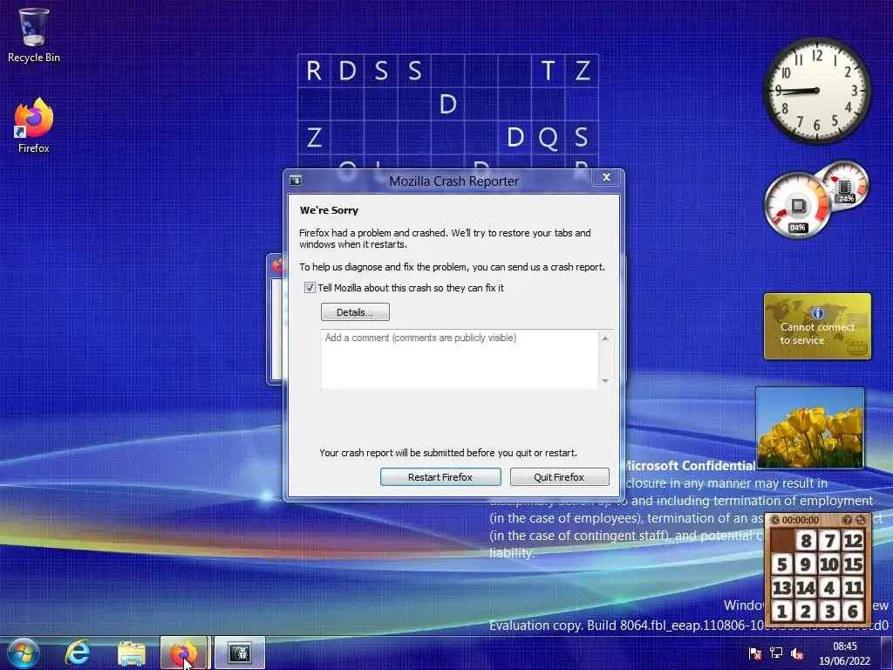
Task: Click puzzle tile 14
Action: 805,587
